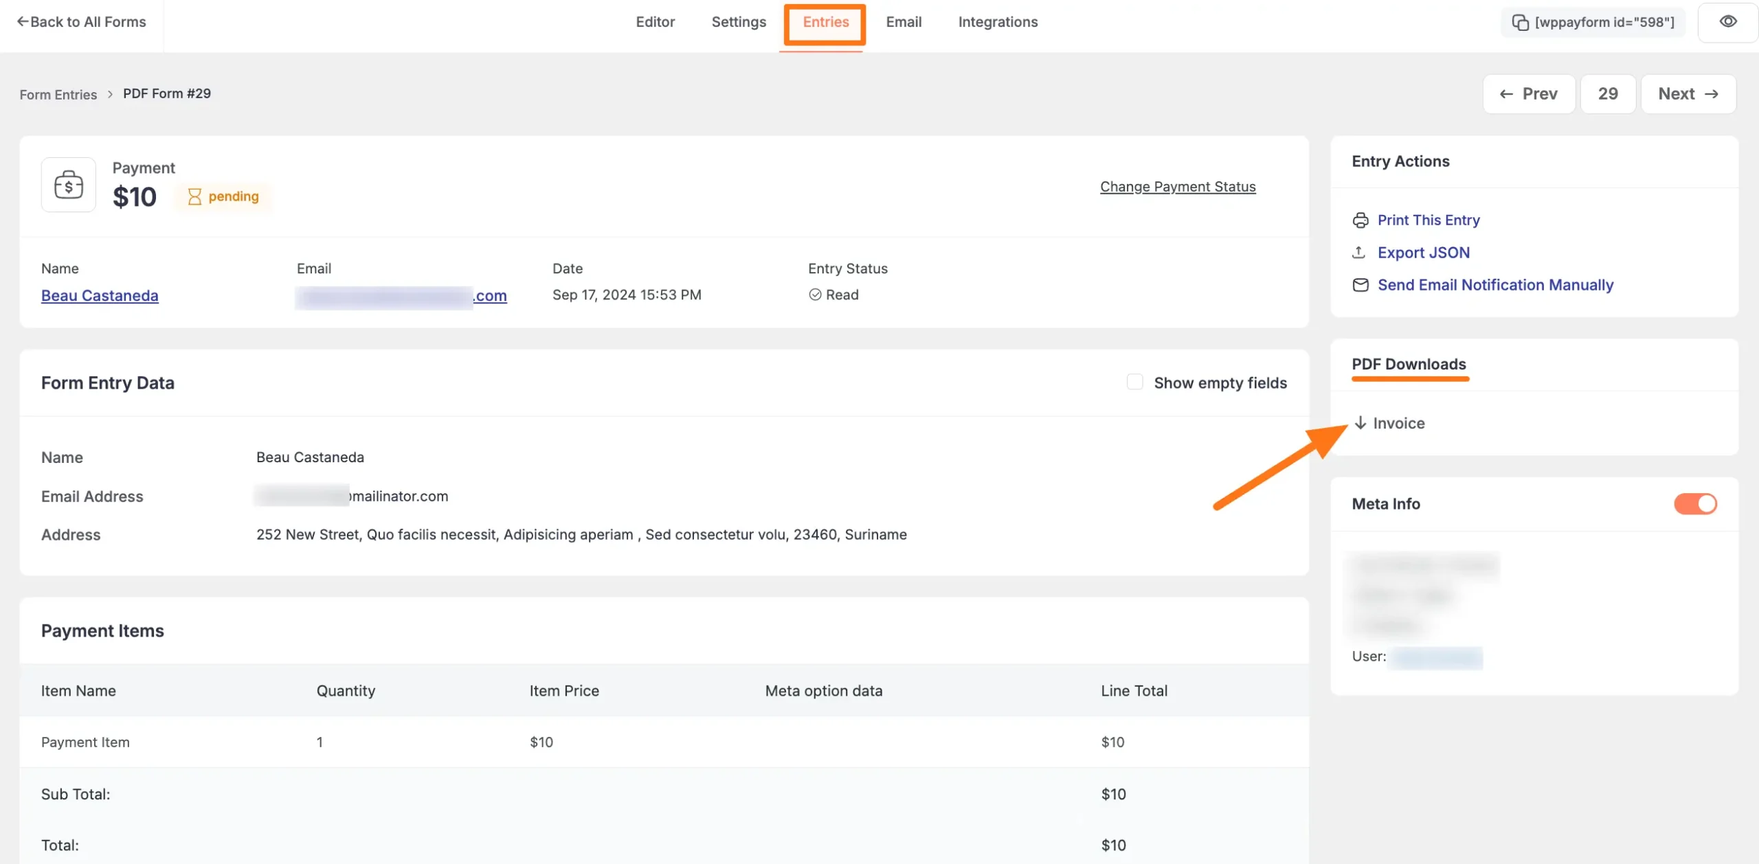The image size is (1759, 864).
Task: Click the Form Entries breadcrumb
Action: click(x=58, y=95)
